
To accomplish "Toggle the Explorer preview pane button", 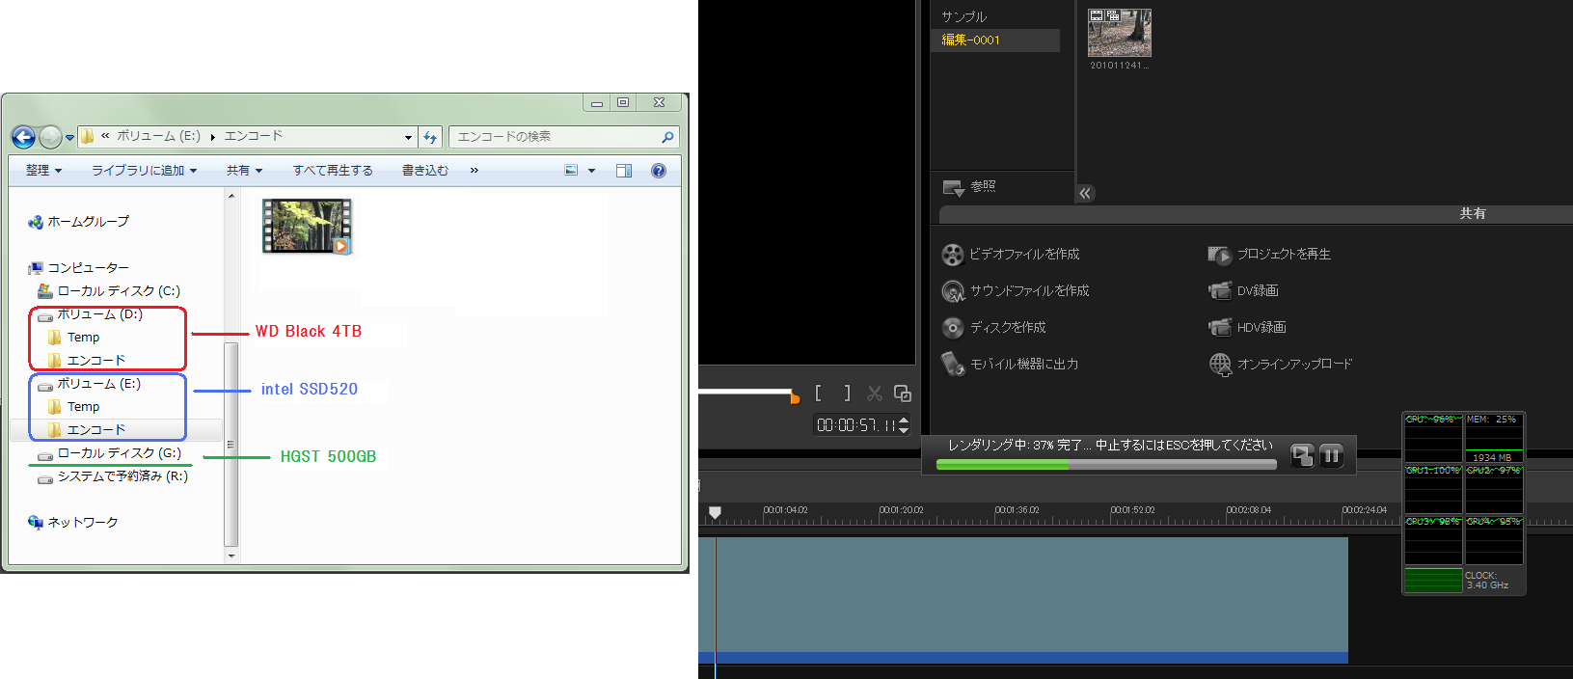I will (624, 171).
